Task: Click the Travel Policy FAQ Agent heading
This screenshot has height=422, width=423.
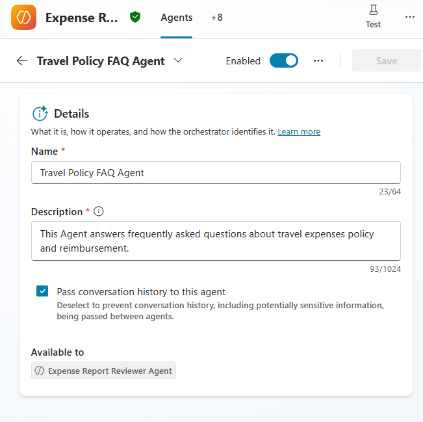Action: click(x=101, y=61)
